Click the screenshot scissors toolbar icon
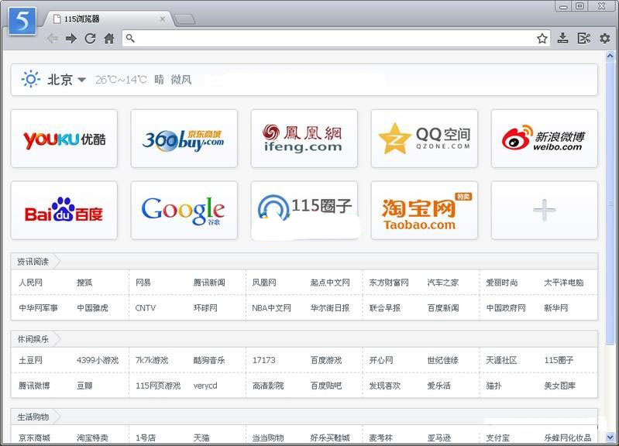Image resolution: width=619 pixels, height=446 pixels. (584, 38)
